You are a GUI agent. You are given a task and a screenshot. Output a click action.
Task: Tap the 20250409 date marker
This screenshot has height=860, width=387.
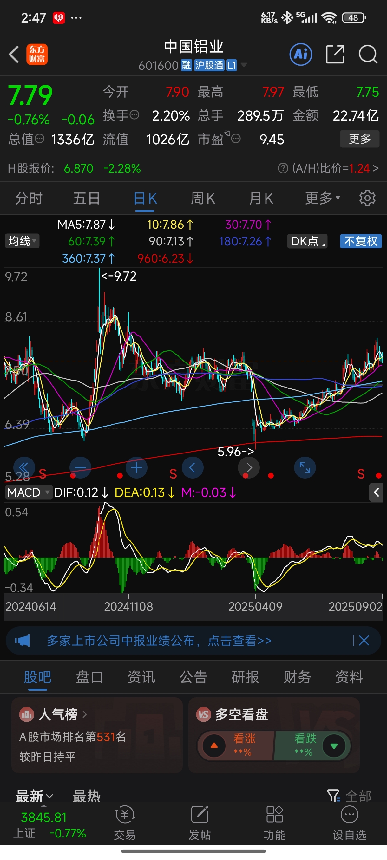coord(255,607)
